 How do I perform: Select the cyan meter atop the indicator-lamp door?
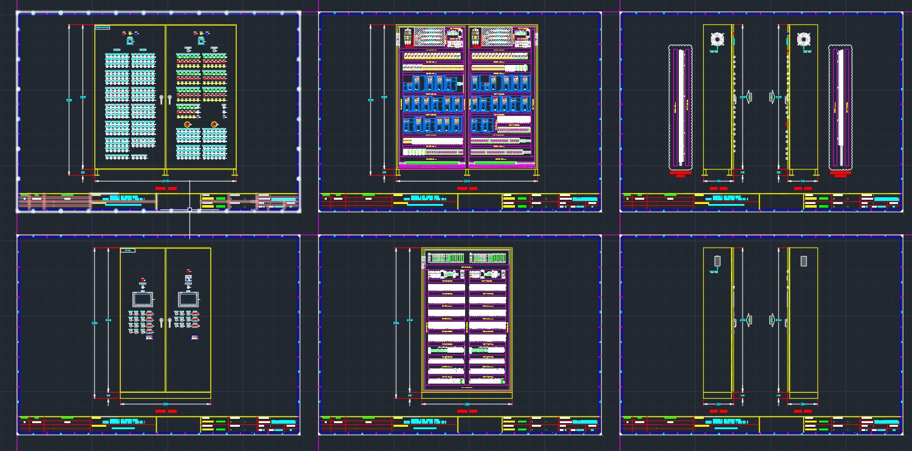pyautogui.click(x=201, y=41)
